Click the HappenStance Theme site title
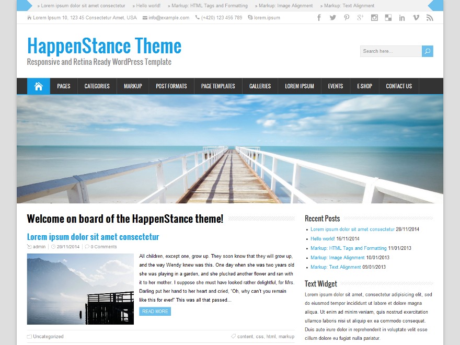The width and height of the screenshot is (460, 345). pyautogui.click(x=104, y=46)
